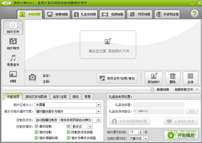This screenshot has height=143, width=202.
Task: Open the 相册参数文件 dropdown menu
Action: [x=186, y=89]
